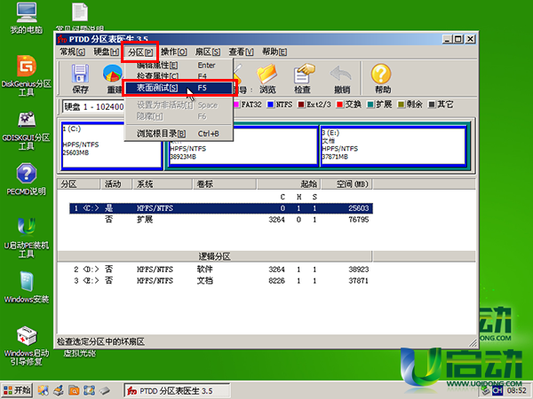Click the 分区[P] menu header

pyautogui.click(x=140, y=52)
